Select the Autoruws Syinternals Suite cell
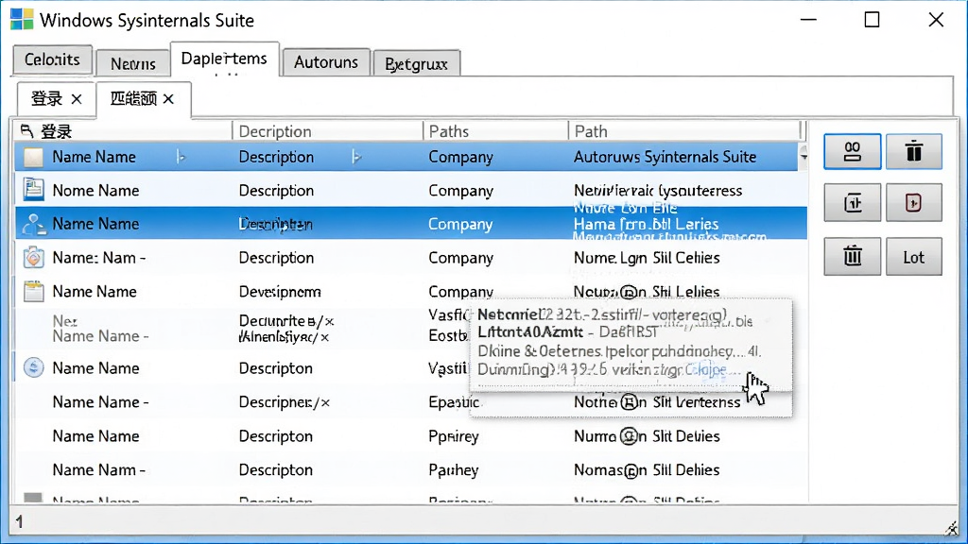968x544 pixels. (x=665, y=157)
